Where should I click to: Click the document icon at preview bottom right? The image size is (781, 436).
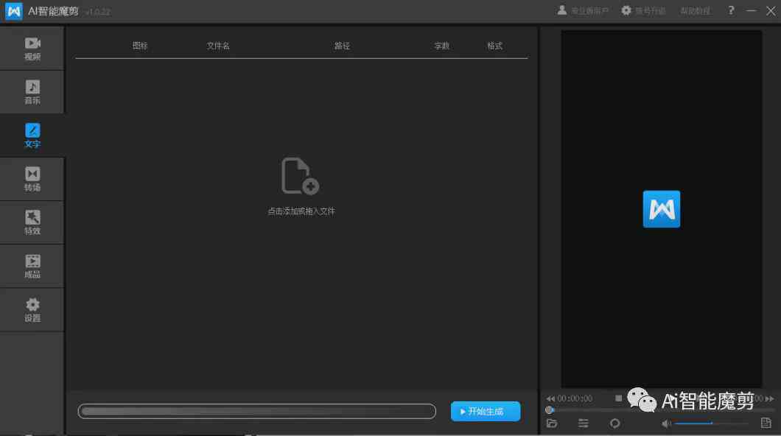click(x=766, y=423)
